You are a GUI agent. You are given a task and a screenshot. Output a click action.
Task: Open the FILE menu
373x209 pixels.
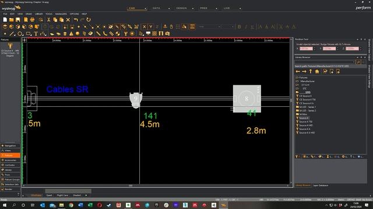pyautogui.click(x=5, y=14)
